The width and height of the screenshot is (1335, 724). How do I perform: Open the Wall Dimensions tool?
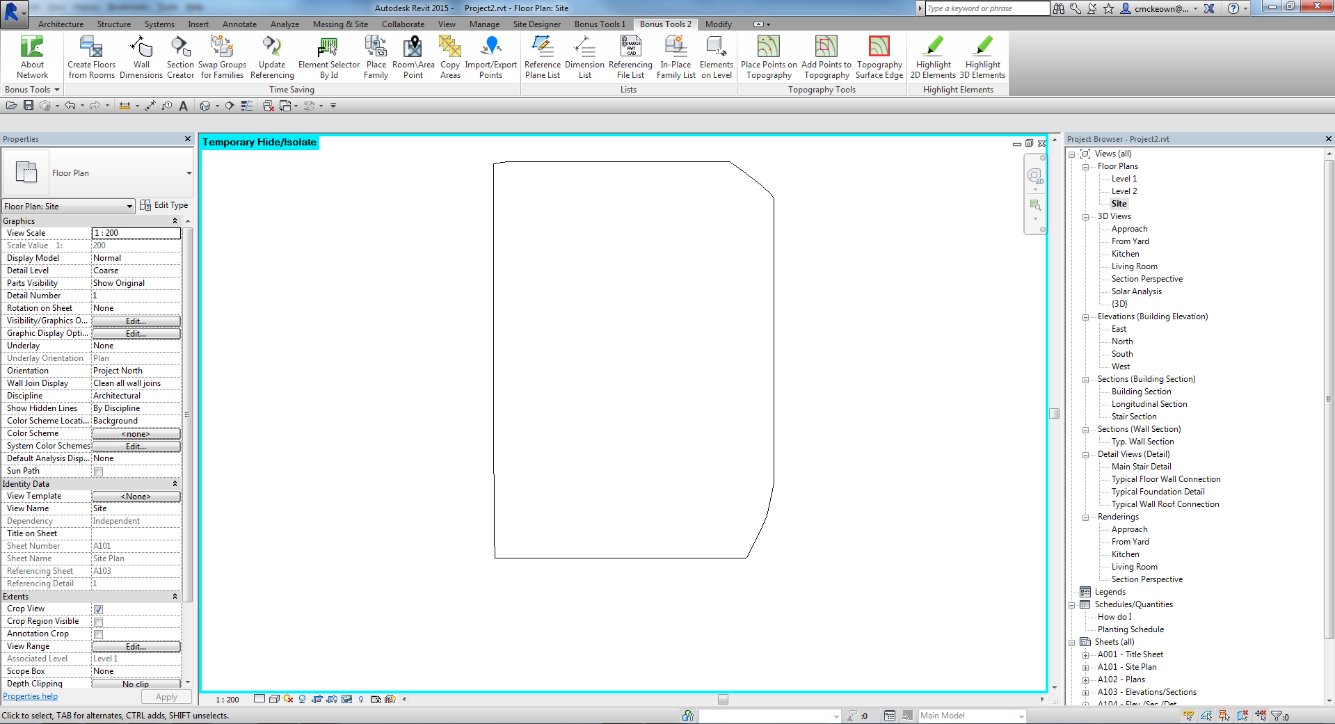[141, 56]
